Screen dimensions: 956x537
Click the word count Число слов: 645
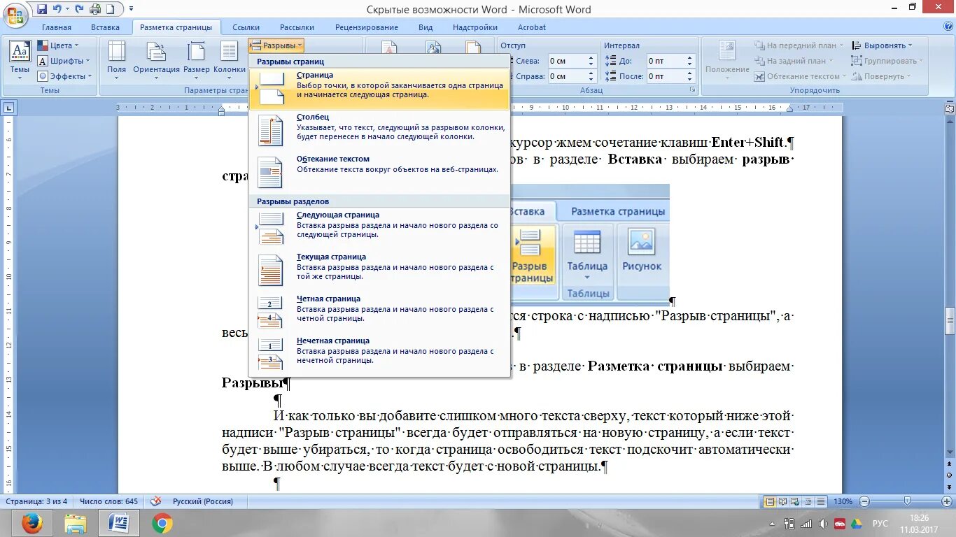108,501
